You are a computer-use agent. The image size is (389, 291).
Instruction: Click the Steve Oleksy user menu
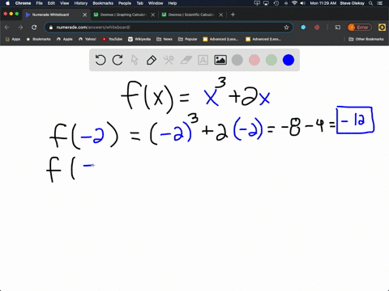coord(352,3)
